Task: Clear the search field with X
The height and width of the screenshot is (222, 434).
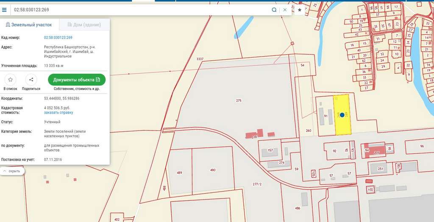Action: coord(285,10)
